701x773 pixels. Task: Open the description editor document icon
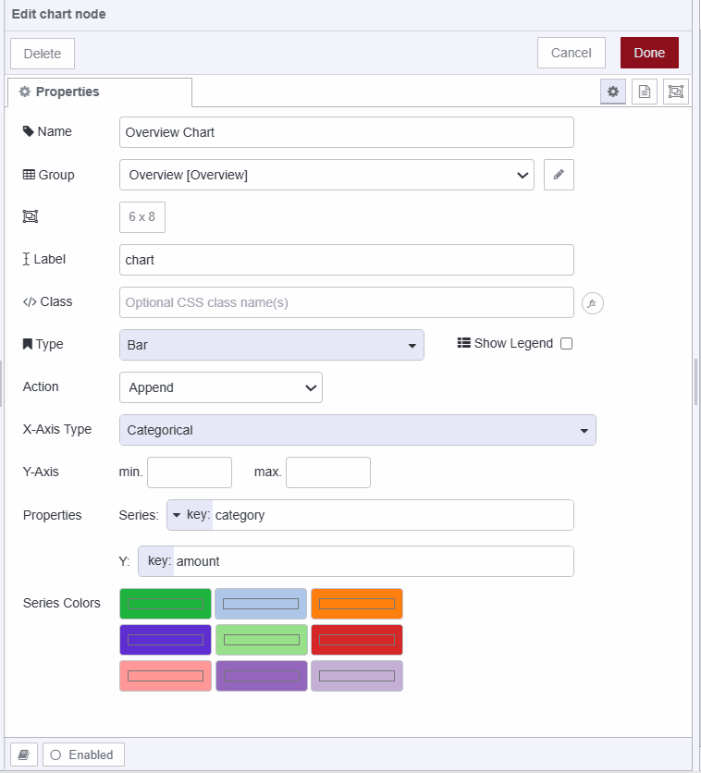click(x=644, y=92)
